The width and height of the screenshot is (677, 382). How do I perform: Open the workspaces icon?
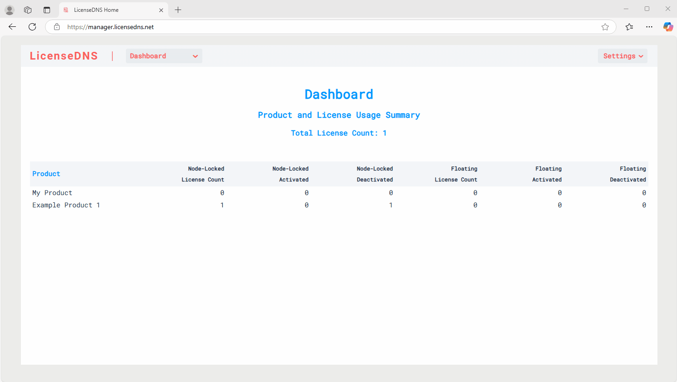[x=28, y=10]
